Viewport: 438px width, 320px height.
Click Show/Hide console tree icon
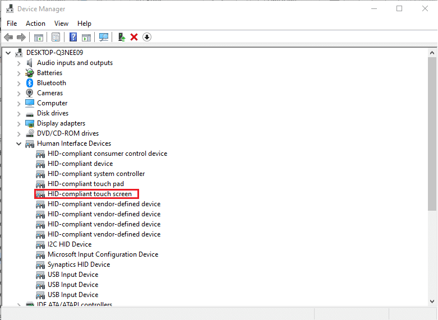39,37
